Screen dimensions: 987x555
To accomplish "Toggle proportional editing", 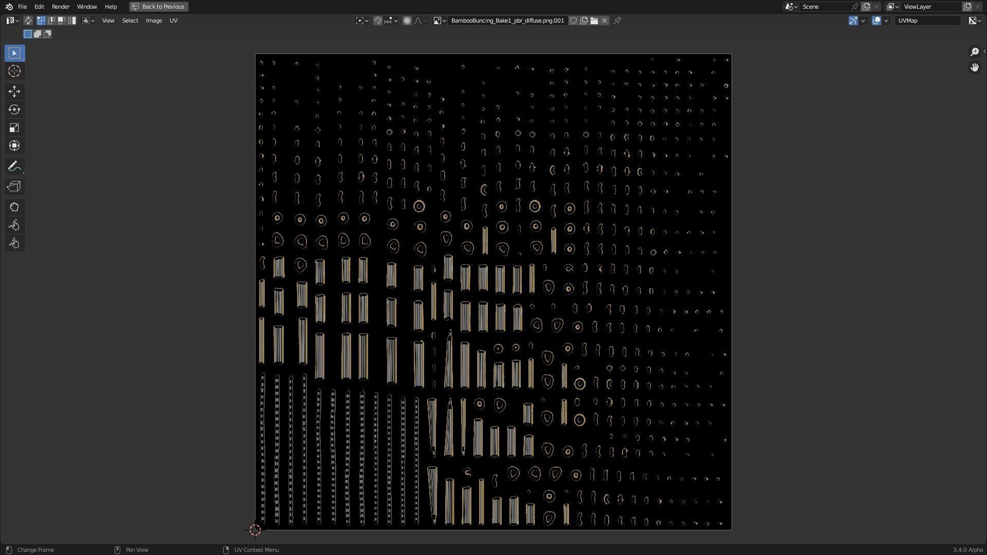I will 407,21.
